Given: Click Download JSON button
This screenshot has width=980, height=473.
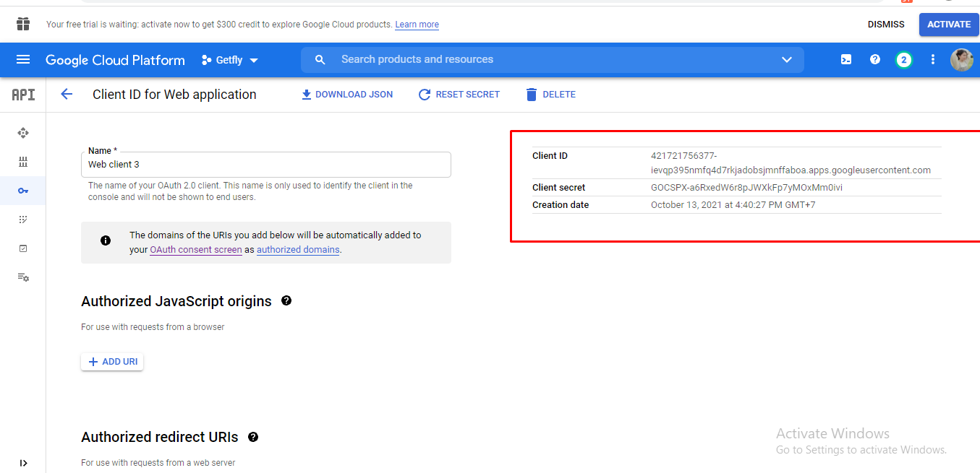Looking at the screenshot, I should (x=347, y=95).
